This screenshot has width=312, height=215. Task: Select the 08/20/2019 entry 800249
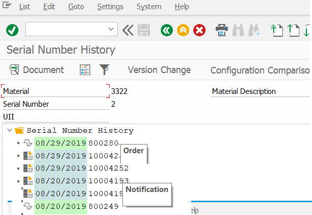point(103,206)
